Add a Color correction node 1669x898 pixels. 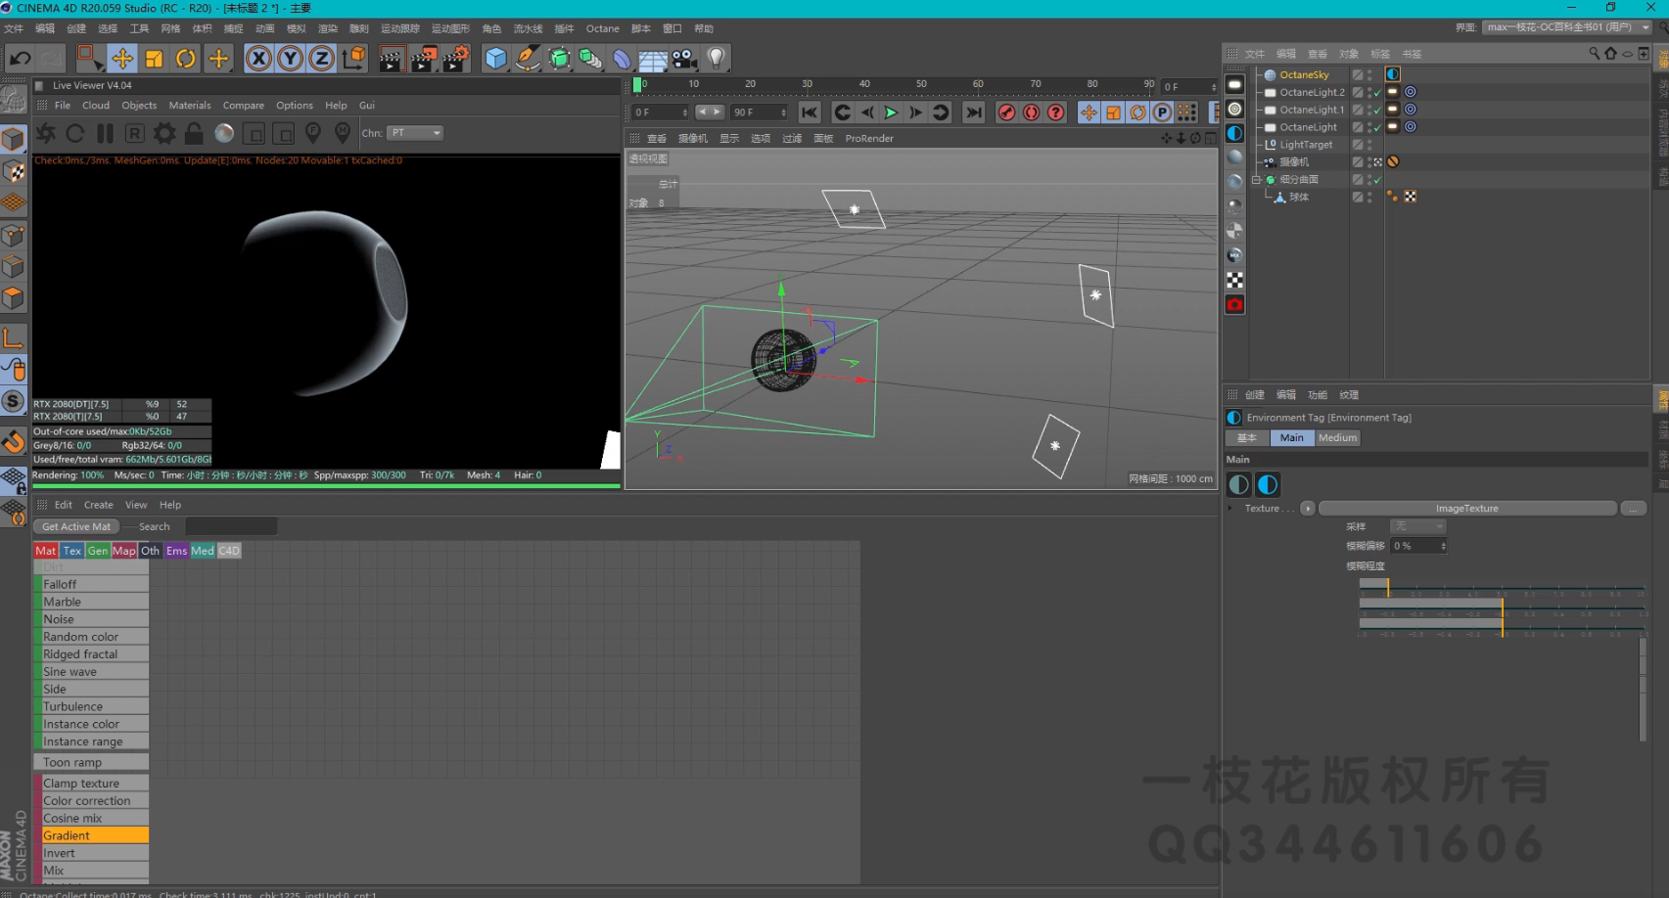click(92, 801)
